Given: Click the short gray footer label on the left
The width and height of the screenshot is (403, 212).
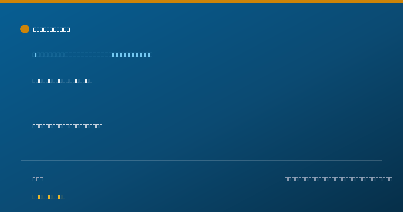Looking at the screenshot, I should 38,179.
